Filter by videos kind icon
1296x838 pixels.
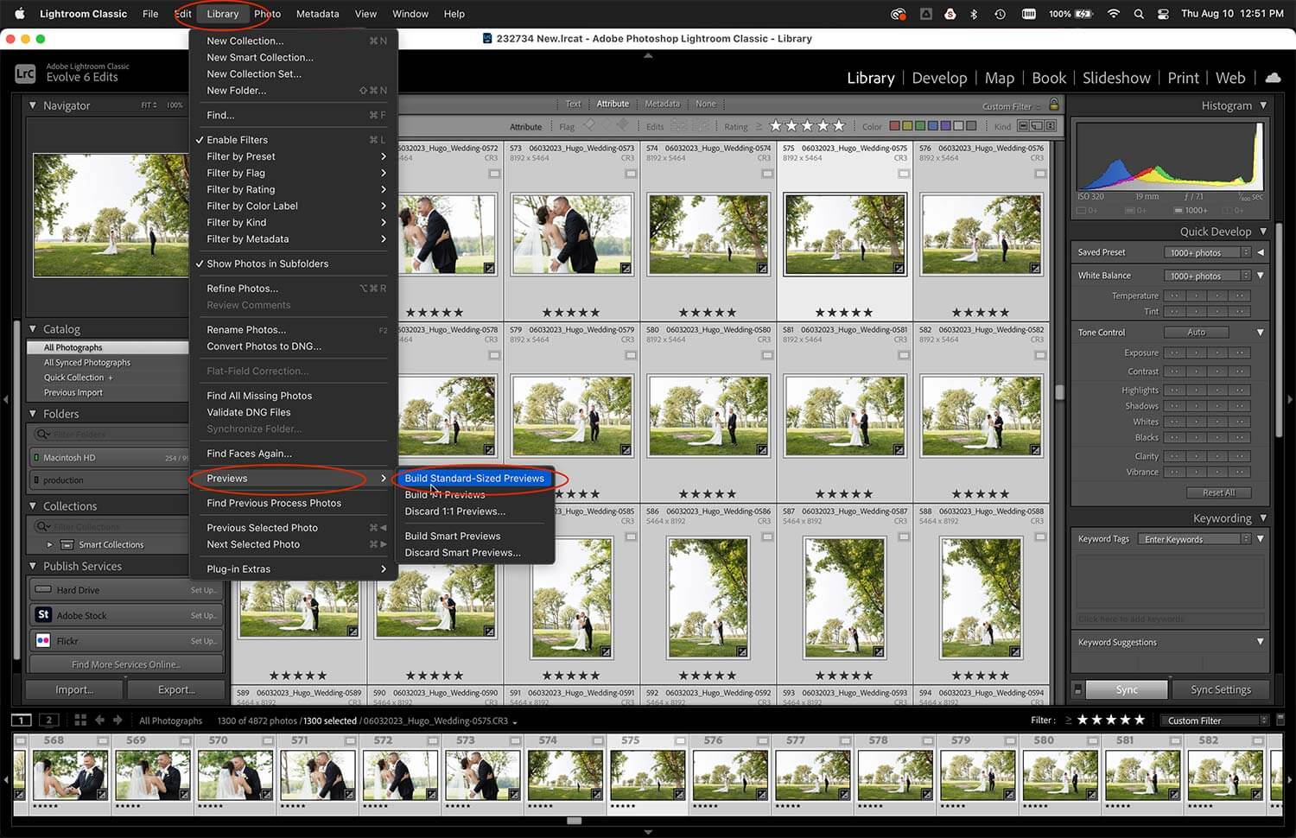coord(1051,125)
